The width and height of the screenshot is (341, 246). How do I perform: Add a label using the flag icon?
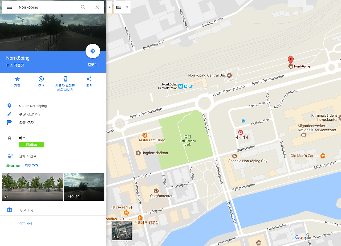pos(10,122)
